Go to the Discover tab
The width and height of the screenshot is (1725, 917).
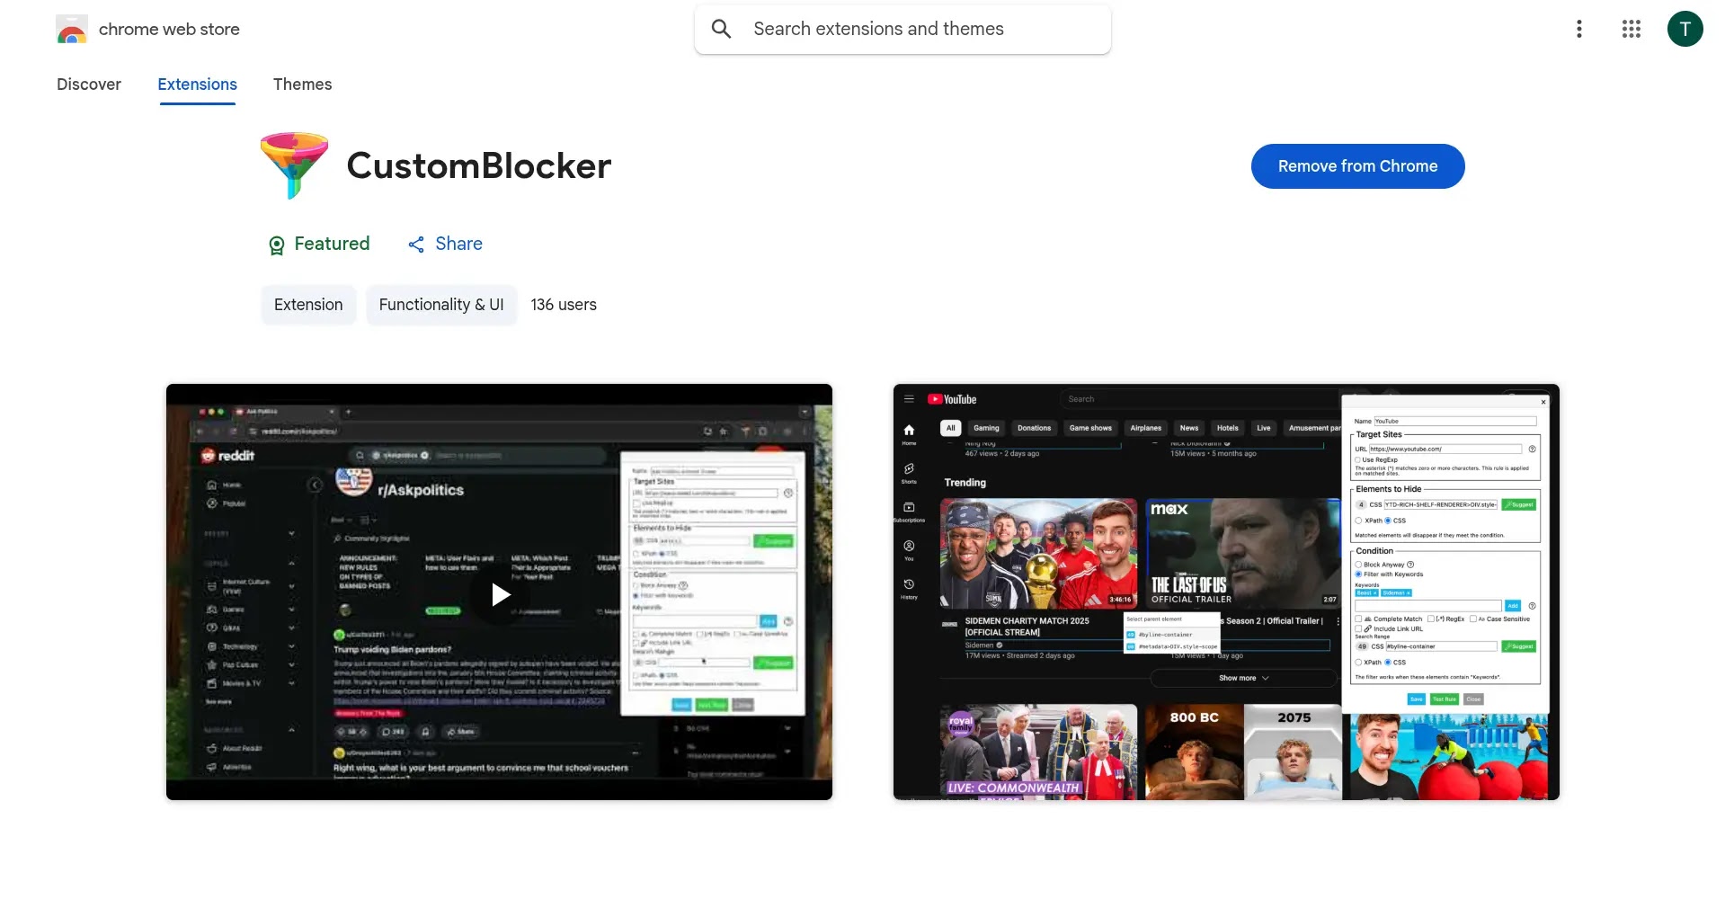89,85
